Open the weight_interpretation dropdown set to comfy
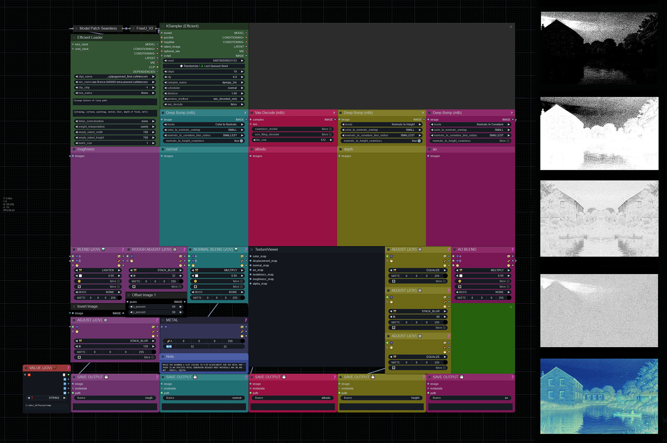Image resolution: width=667 pixels, height=443 pixels. tap(115, 127)
